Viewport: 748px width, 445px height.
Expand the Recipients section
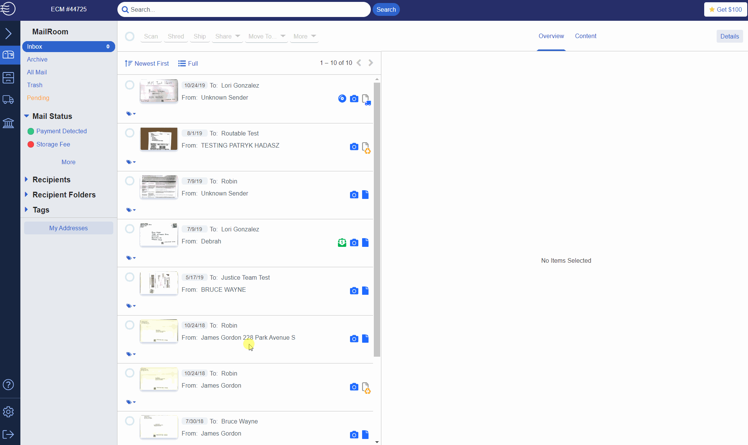[26, 179]
